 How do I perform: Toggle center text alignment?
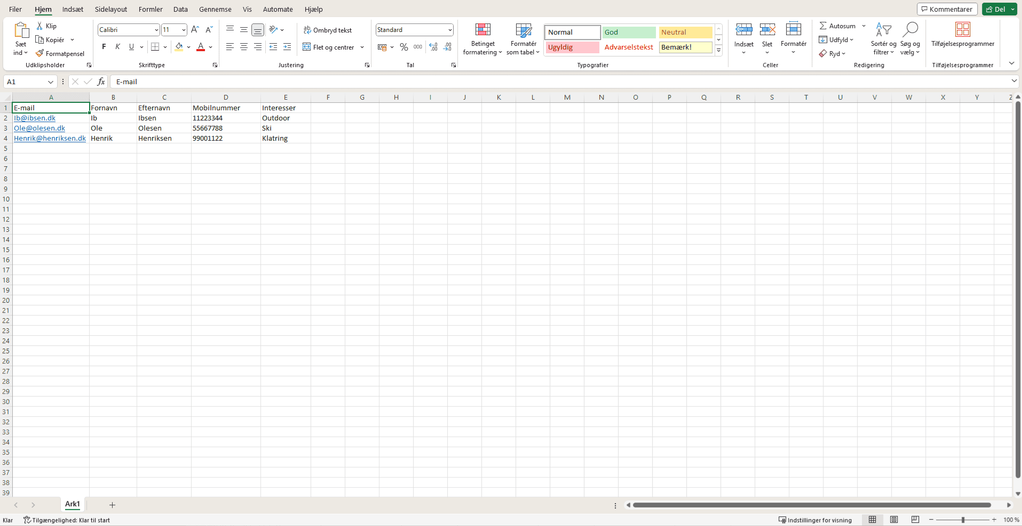pos(243,47)
